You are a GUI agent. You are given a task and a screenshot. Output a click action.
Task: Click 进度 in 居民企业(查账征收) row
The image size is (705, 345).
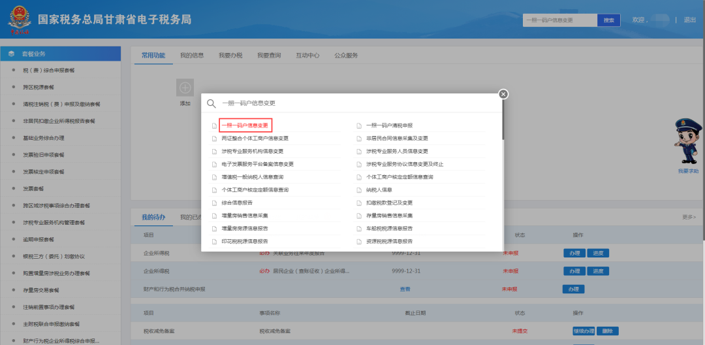598,271
